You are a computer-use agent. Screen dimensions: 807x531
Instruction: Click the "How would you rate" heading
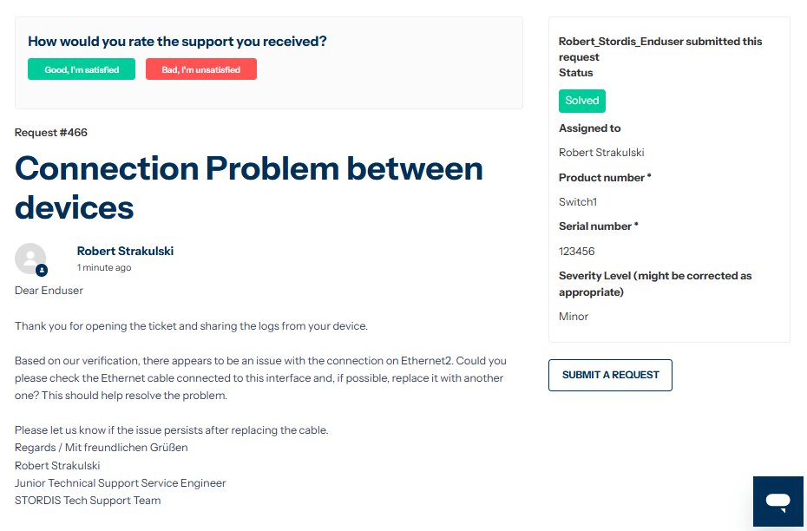point(177,42)
